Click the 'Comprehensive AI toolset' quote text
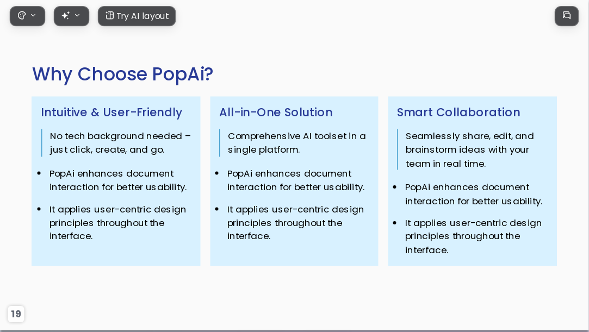The image size is (589, 332). [297, 142]
